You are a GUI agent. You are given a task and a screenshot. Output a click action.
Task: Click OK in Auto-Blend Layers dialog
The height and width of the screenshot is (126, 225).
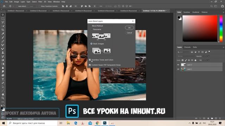point(129,28)
